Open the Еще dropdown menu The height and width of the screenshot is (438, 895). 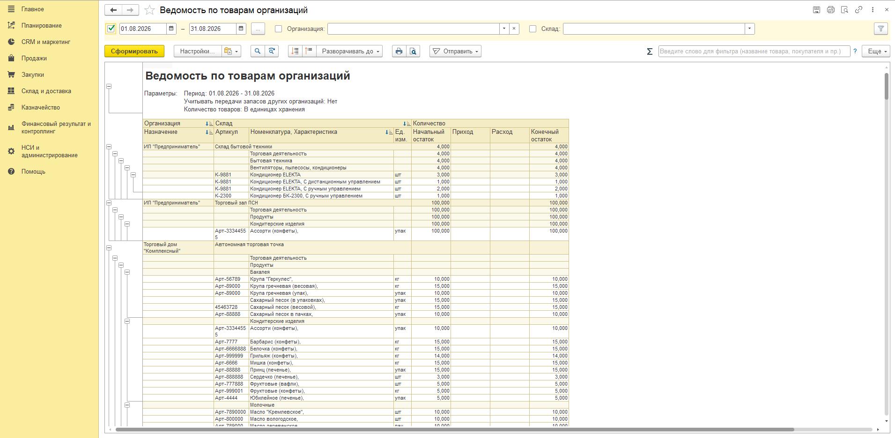pos(876,51)
